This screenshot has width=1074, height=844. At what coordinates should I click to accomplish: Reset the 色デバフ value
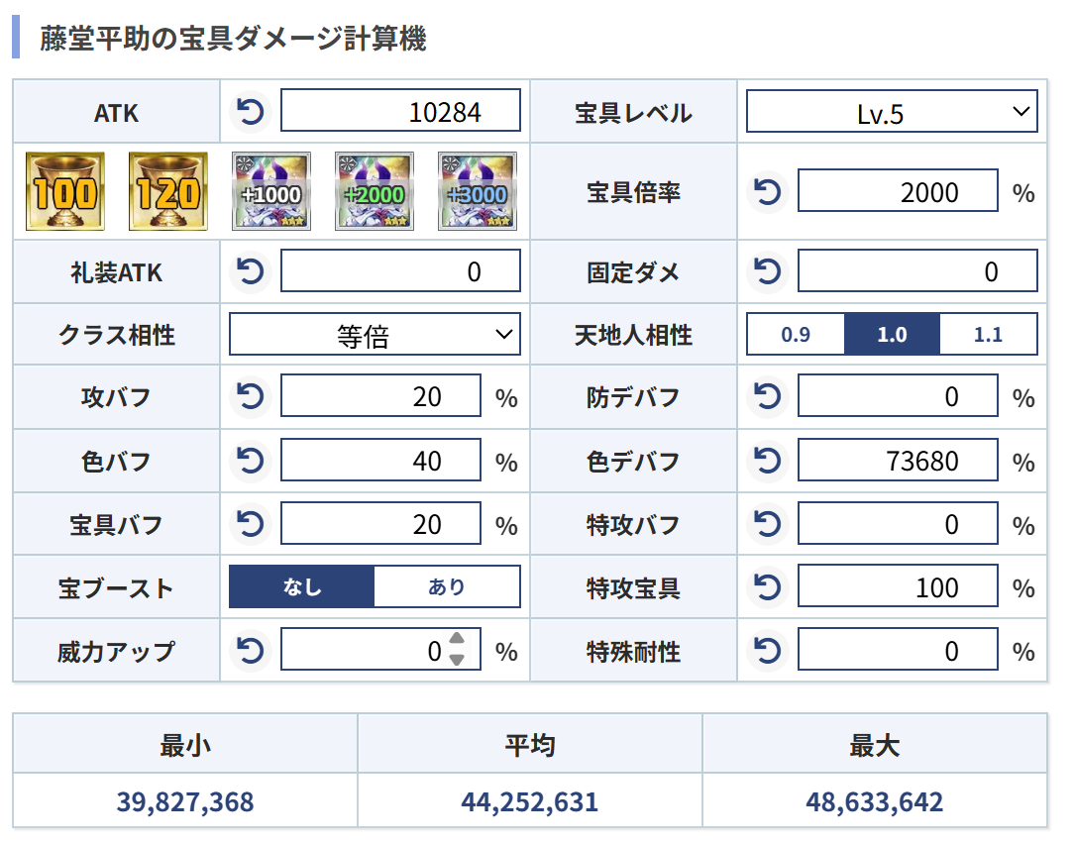767,461
